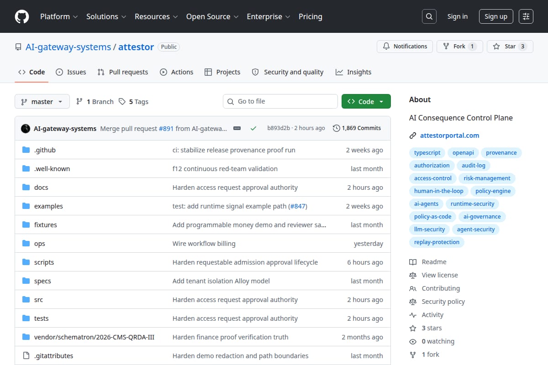548x365 pixels.
Task: Expand the Resources menu
Action: (156, 16)
